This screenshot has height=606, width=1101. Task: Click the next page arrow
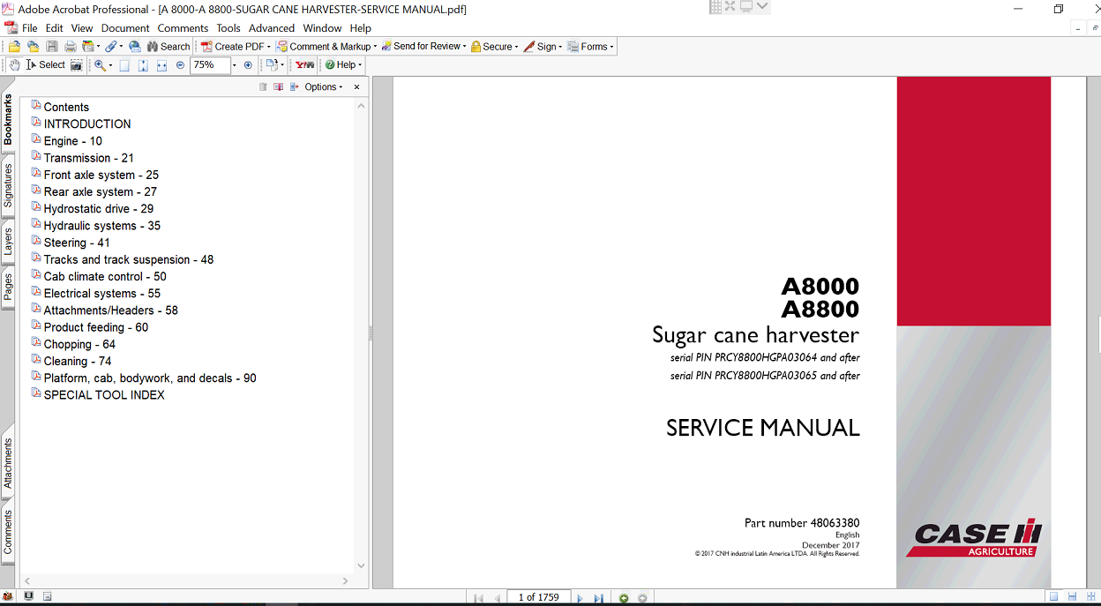click(580, 598)
